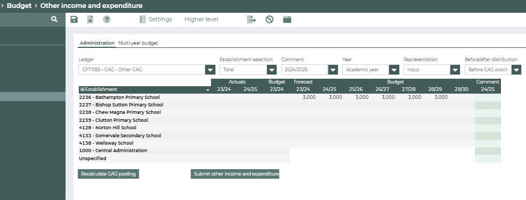Image resolution: width=526 pixels, height=200 pixels.
Task: Select row 4133 - Somervale Secondary School
Action: click(120, 135)
